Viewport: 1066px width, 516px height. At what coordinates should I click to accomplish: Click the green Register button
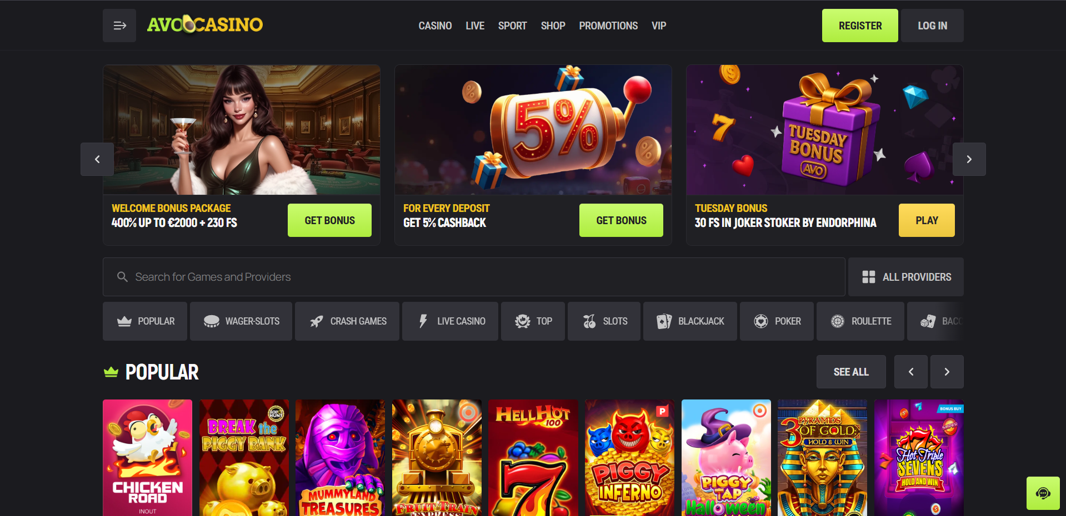click(x=860, y=26)
